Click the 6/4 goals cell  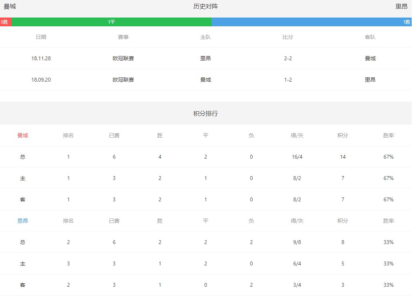pos(297,263)
